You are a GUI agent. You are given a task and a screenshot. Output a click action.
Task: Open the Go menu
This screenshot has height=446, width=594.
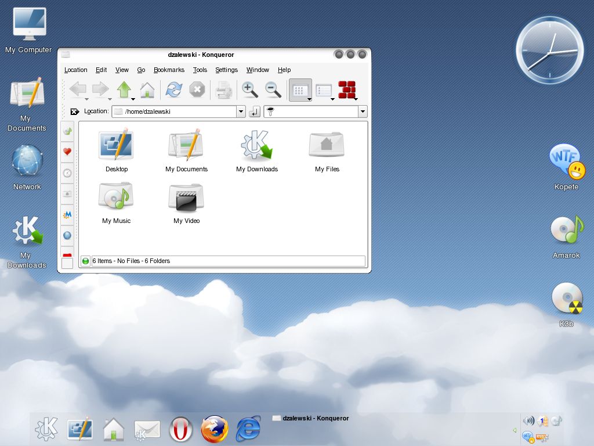(142, 70)
